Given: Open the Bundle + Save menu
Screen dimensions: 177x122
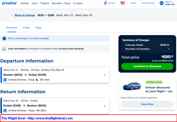Looking at the screenshot, I should 61,3.
